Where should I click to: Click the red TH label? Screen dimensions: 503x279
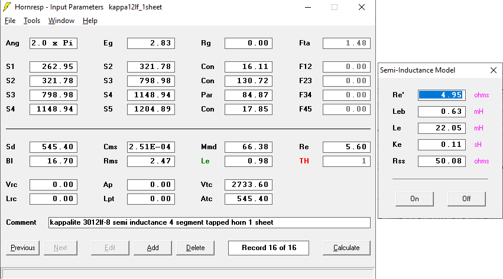304,161
